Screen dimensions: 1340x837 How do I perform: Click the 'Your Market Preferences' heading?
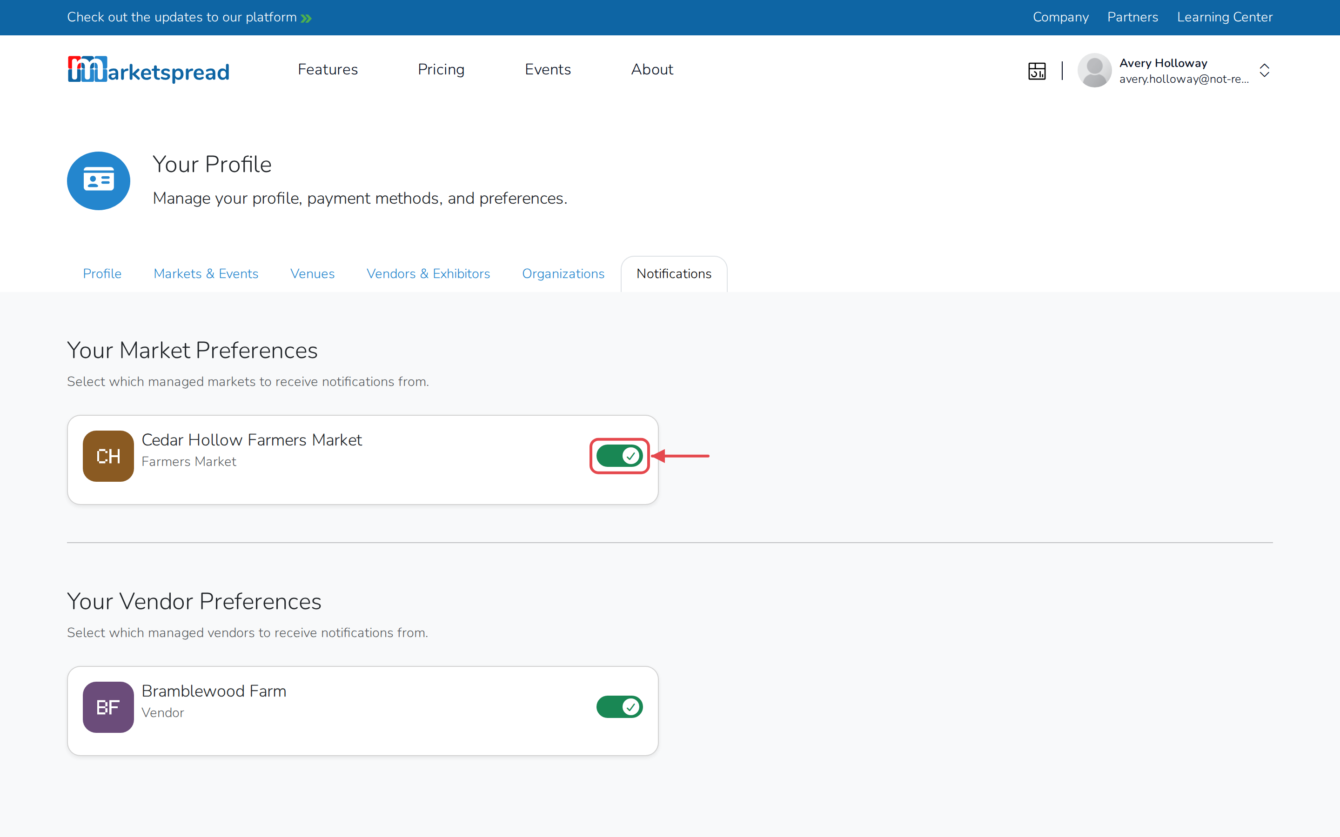tap(192, 351)
